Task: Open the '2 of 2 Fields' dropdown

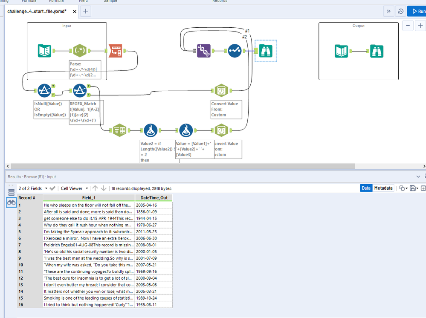Action: click(x=32, y=188)
